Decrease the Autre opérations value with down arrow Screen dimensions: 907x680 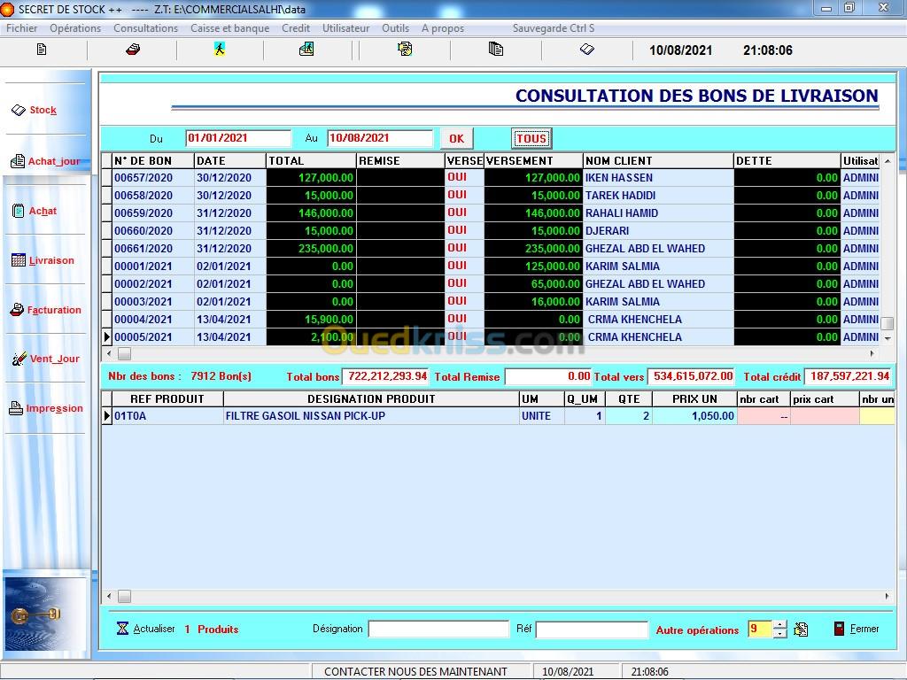tap(779, 634)
